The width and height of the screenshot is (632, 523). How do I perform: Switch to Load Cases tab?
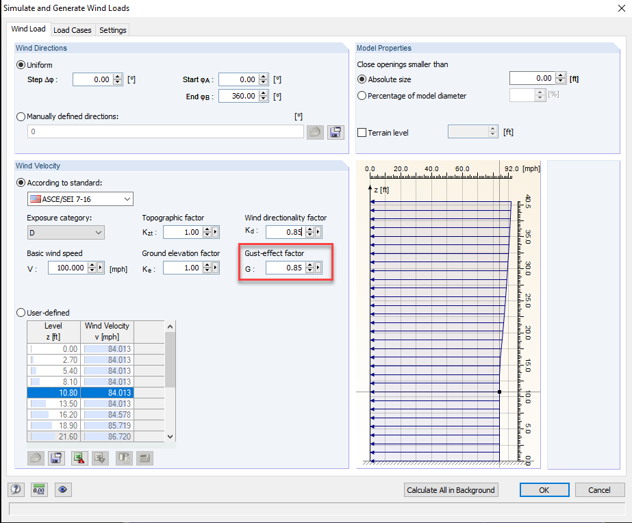(x=73, y=30)
